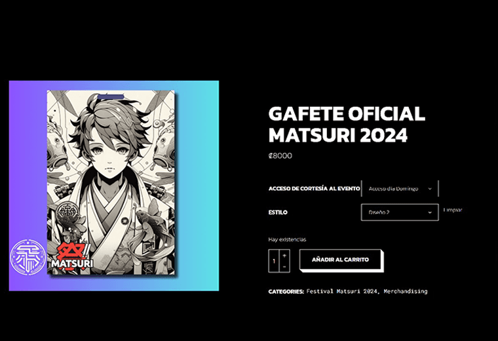Click the ESTILO label
The width and height of the screenshot is (498, 341).
278,212
